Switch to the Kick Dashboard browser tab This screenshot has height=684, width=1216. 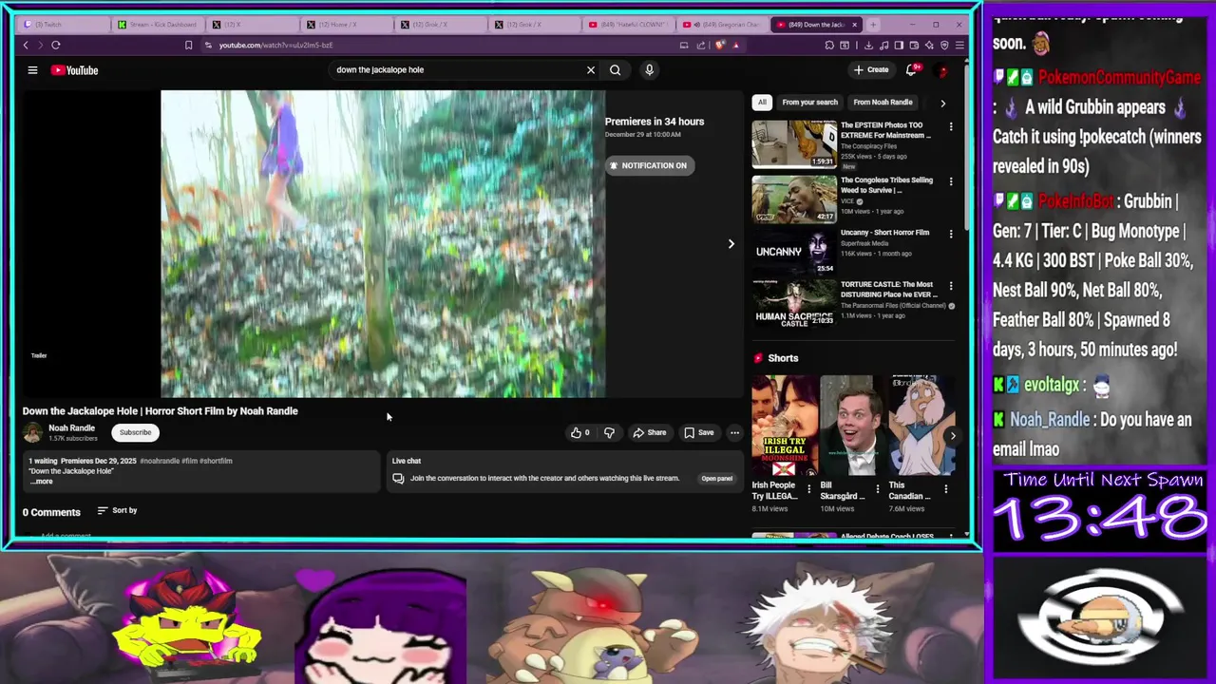158,24
